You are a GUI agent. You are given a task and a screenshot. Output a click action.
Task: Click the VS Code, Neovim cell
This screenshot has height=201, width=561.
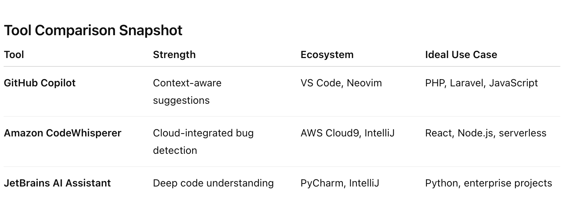point(341,83)
